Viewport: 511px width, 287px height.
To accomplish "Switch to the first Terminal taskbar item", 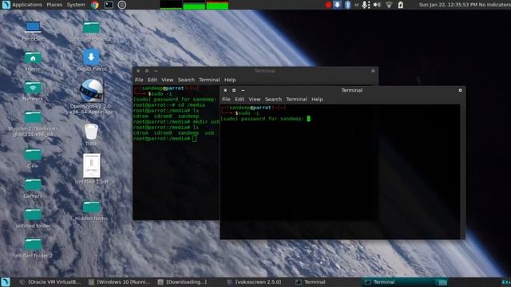I will (311, 281).
